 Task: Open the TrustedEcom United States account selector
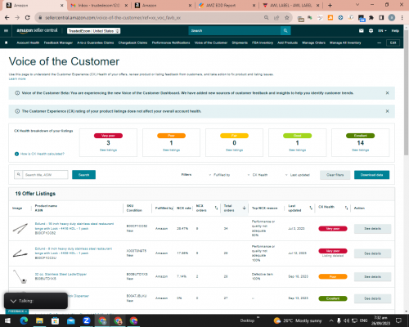coord(94,31)
